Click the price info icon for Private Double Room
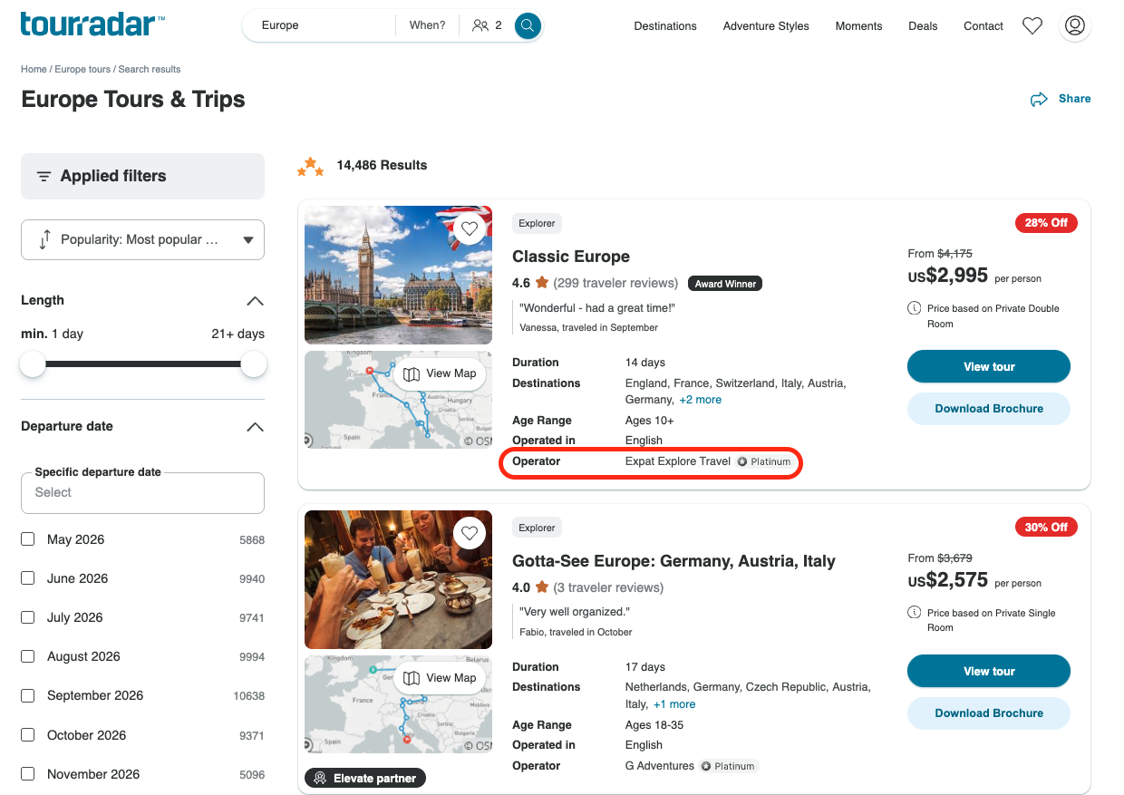 915,308
